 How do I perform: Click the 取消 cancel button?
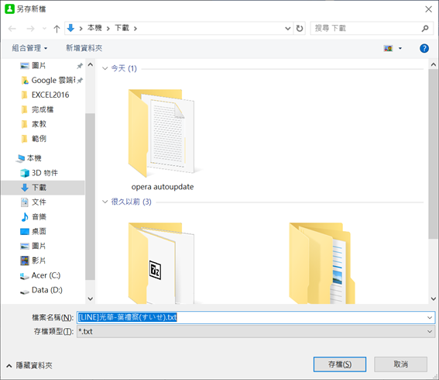point(400,364)
